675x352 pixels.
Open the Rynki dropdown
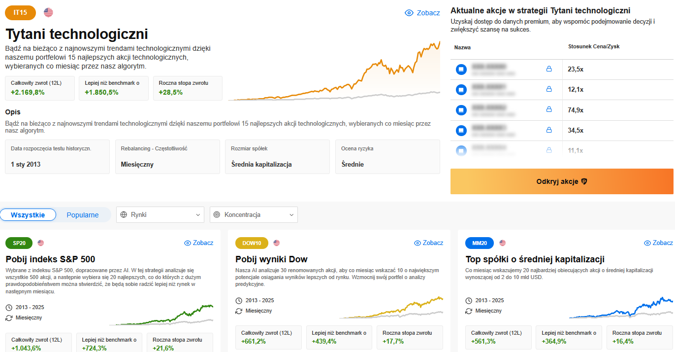[x=161, y=215]
